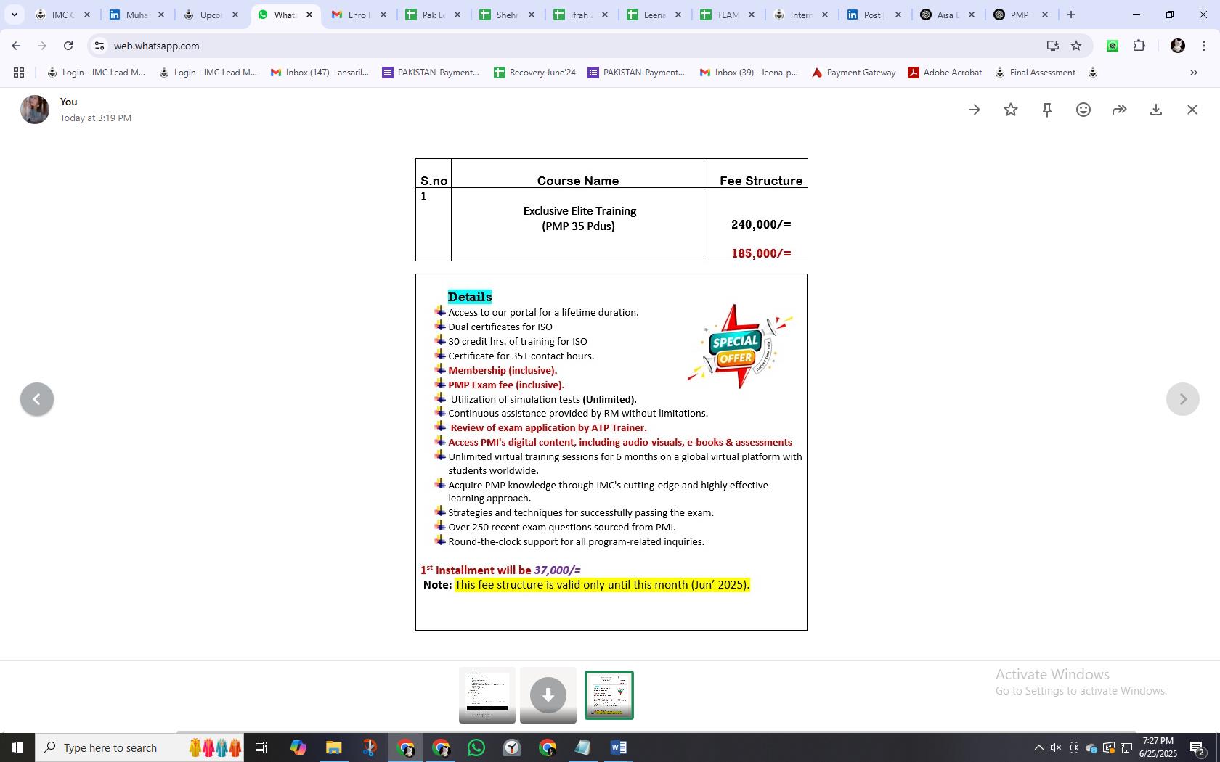Open the green extension icon in toolbar
Viewport: 1220px width, 762px height.
(1113, 46)
